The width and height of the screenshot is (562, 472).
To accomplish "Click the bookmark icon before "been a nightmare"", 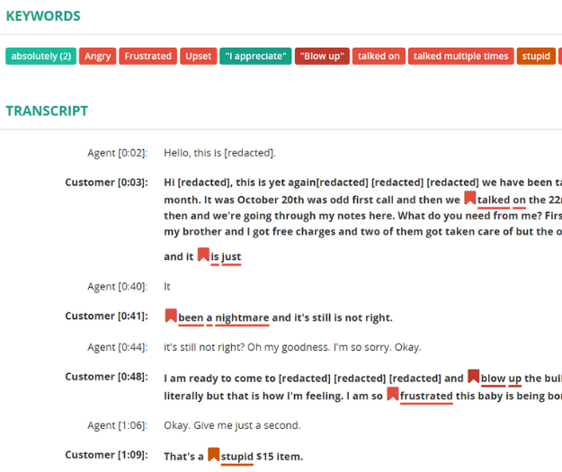I will point(171,316).
